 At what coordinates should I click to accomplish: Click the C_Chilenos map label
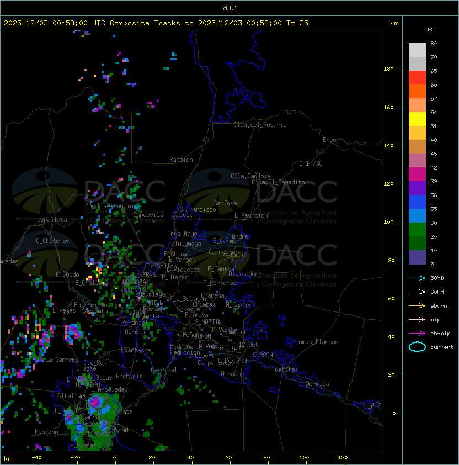(x=52, y=241)
